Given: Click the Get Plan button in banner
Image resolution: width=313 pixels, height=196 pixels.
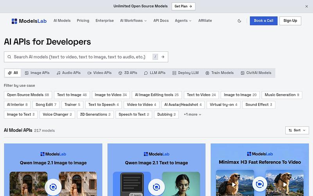Looking at the screenshot, I should [183, 6].
